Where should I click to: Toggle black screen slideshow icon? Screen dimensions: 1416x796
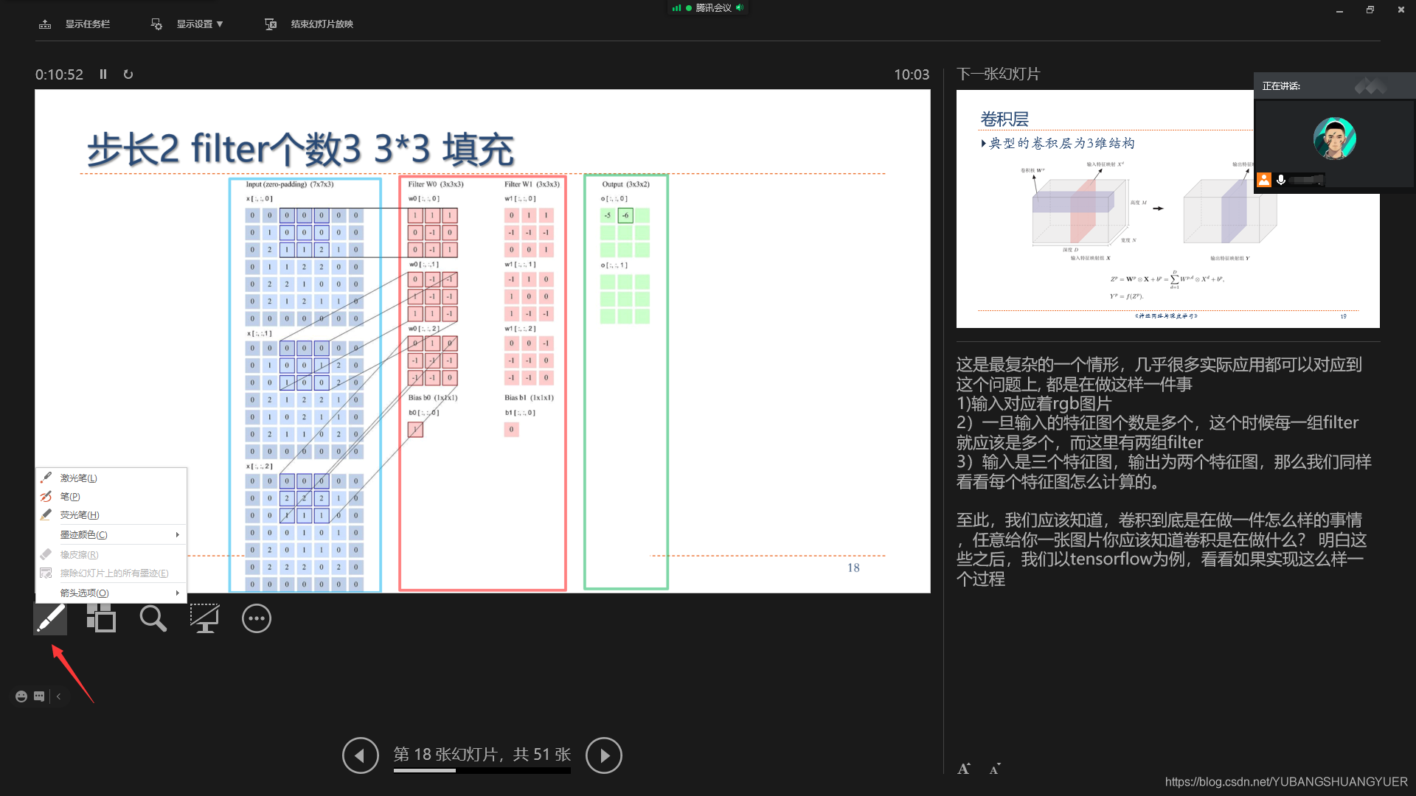point(204,618)
